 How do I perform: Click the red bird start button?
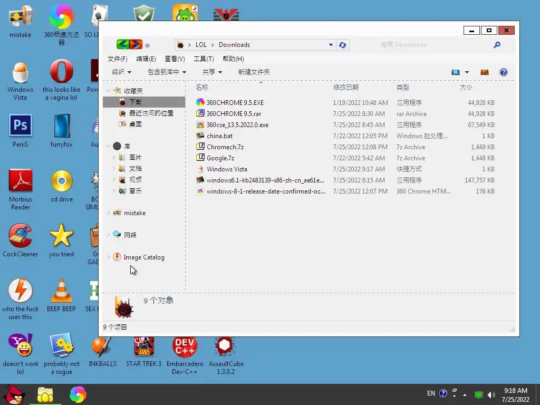click(14, 394)
